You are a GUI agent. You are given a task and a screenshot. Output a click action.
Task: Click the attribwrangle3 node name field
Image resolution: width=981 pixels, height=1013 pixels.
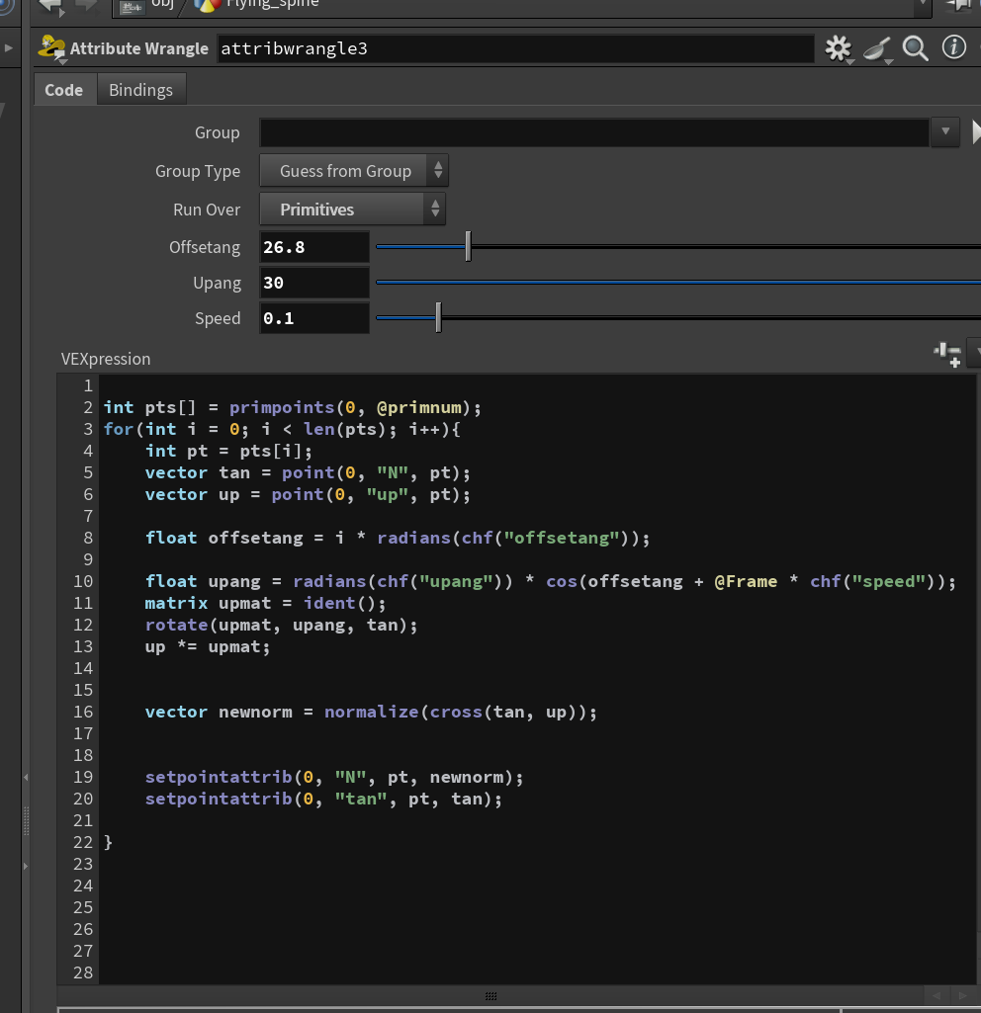515,48
